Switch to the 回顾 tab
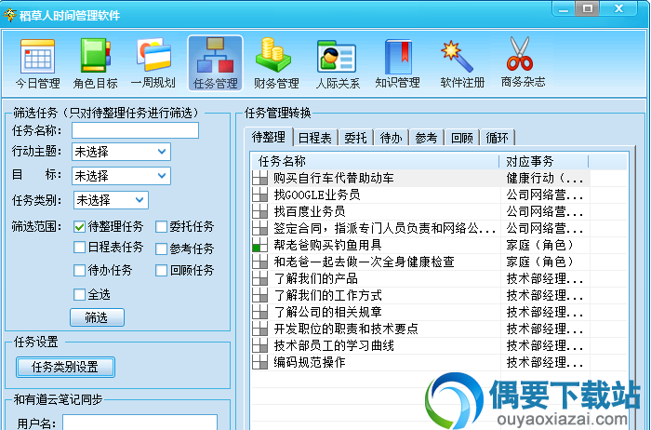651x430 pixels. tap(461, 138)
